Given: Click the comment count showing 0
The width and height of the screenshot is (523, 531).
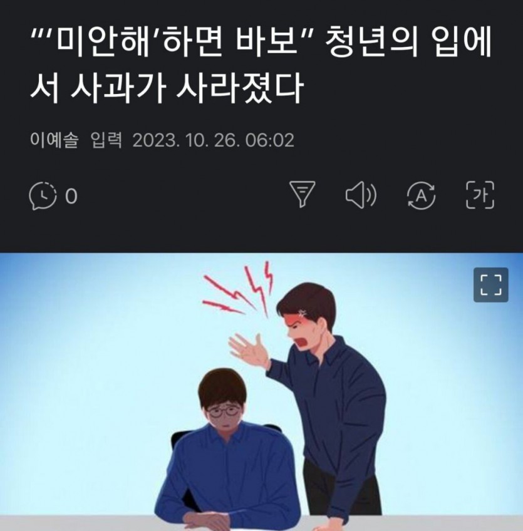Looking at the screenshot, I should (x=71, y=196).
